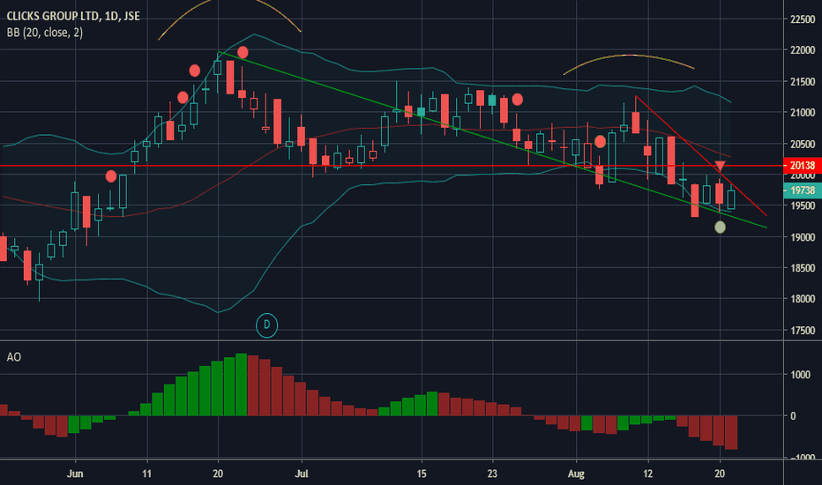Click the green 19738 current price label
This screenshot has width=822, height=485.
(x=802, y=190)
